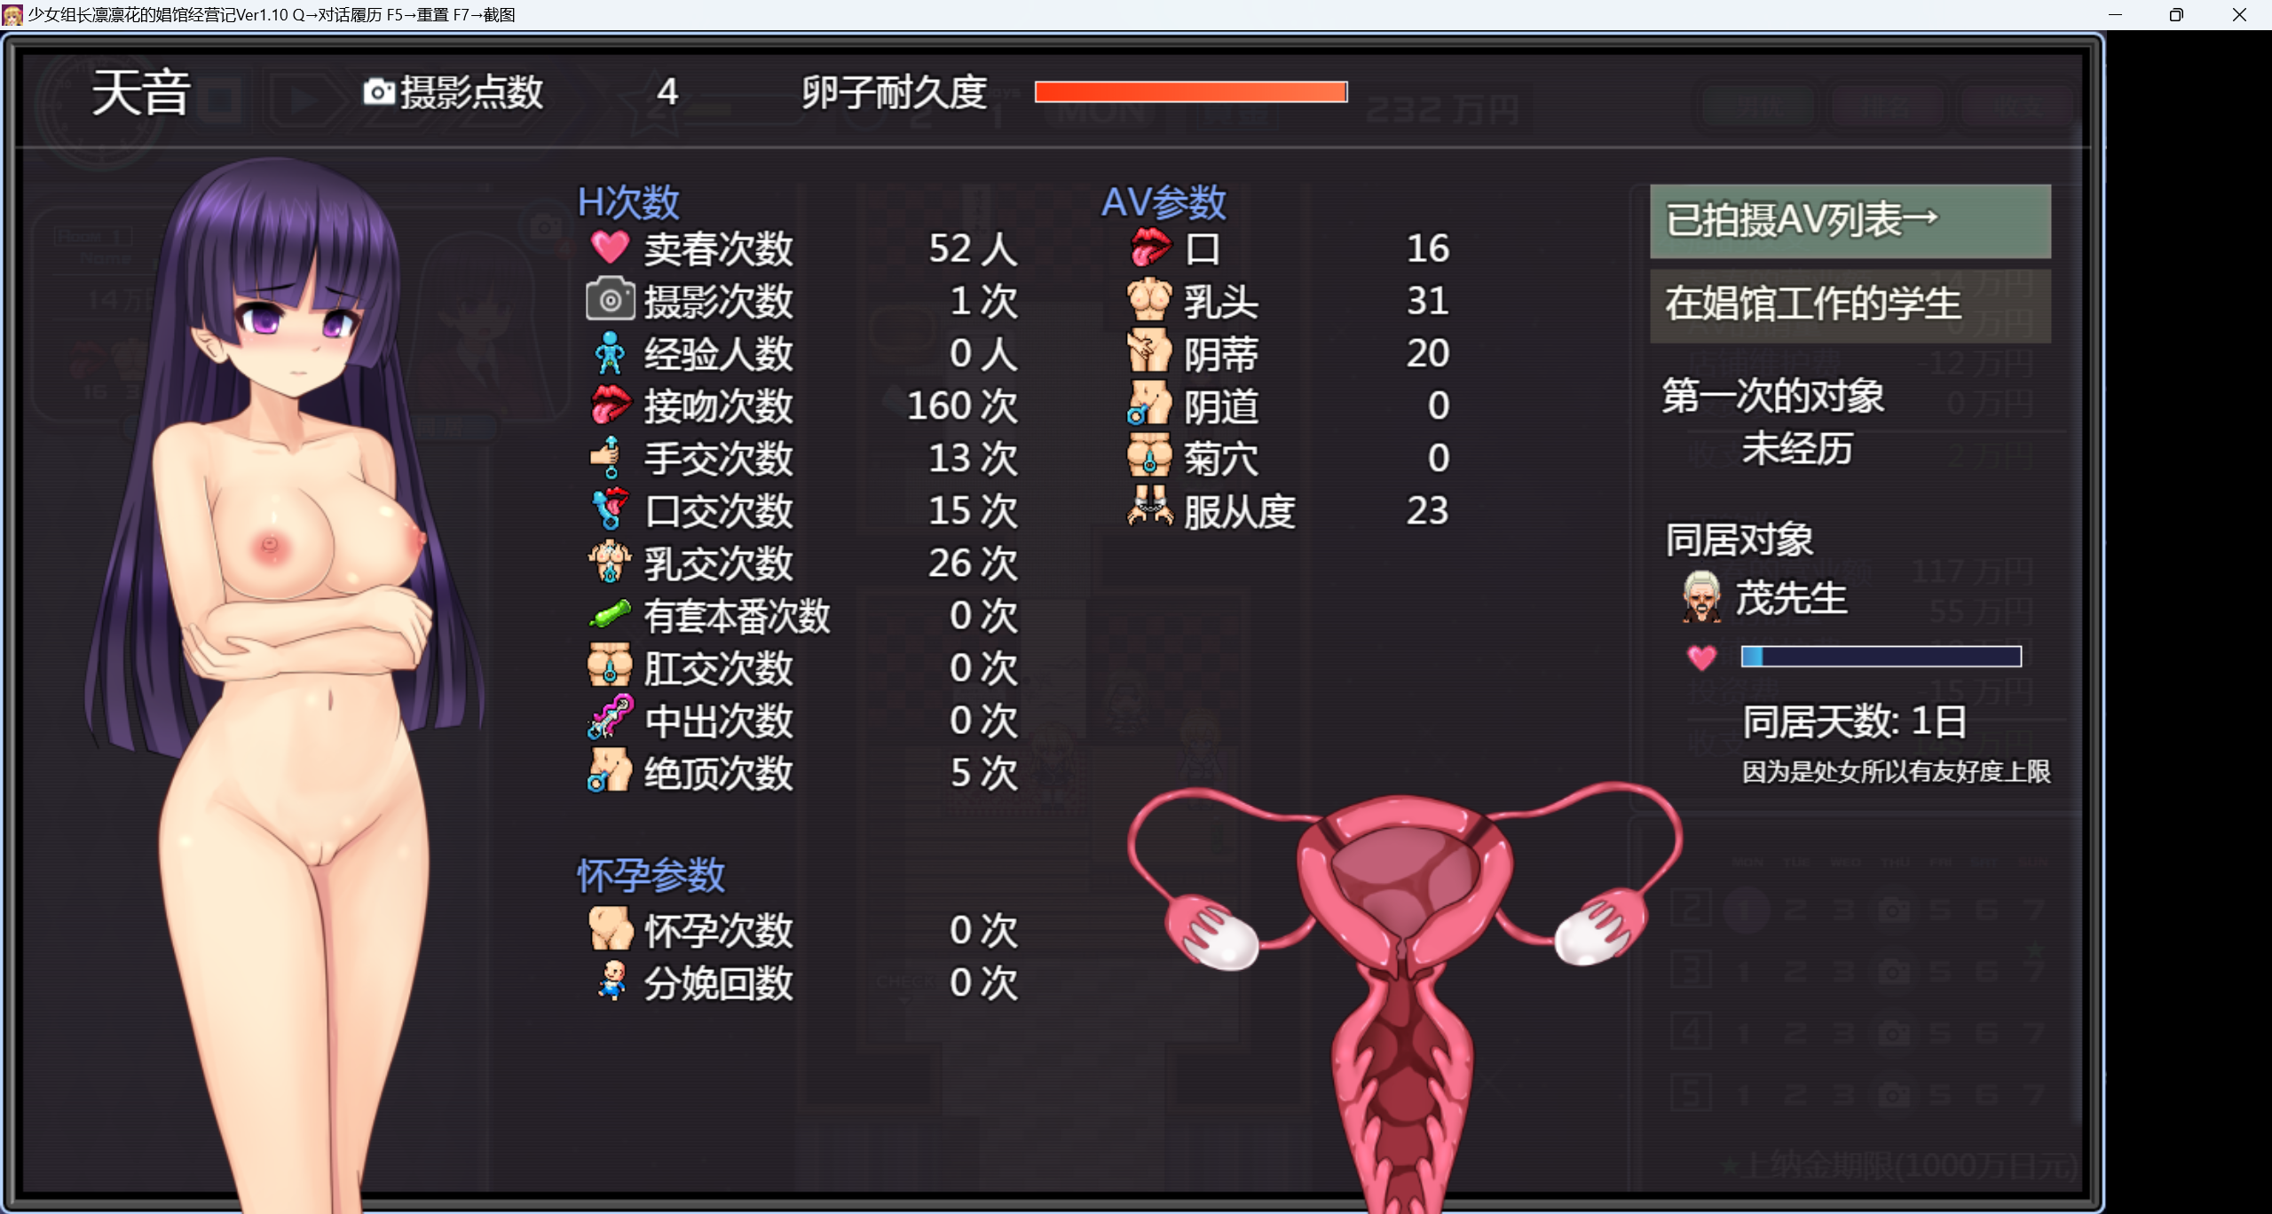Open the 已拍摄AV列表 button

pos(1850,221)
